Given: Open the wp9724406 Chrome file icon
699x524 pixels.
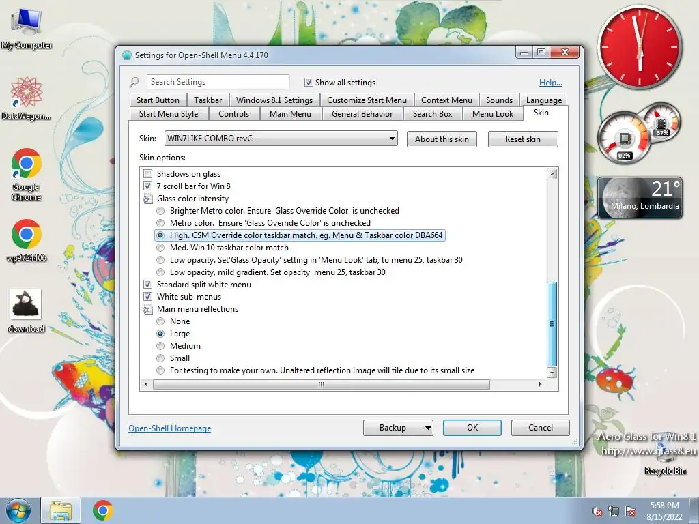Looking at the screenshot, I should click(x=27, y=240).
